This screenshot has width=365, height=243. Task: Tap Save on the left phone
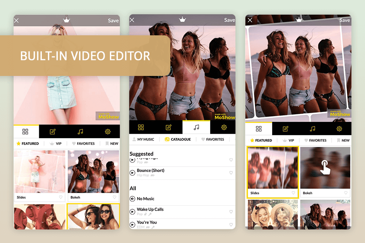click(113, 21)
